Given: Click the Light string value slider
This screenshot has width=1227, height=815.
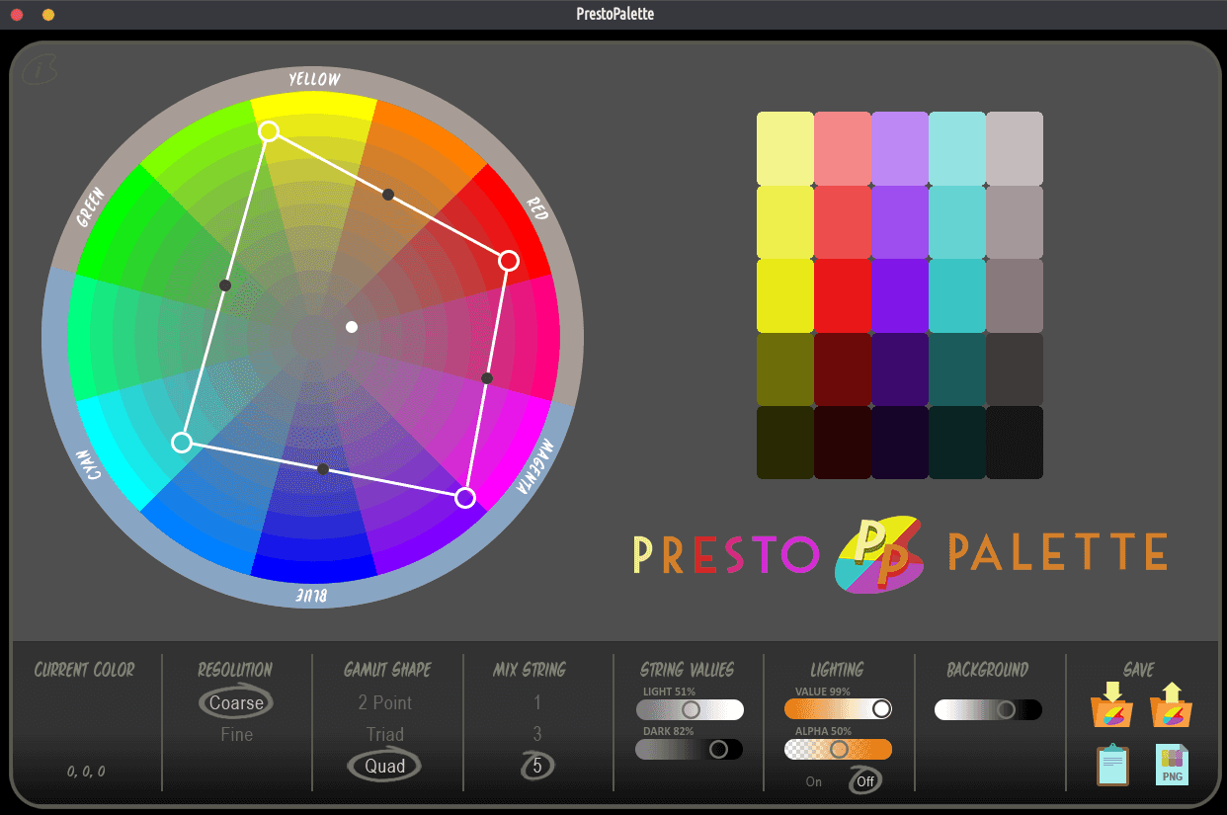Looking at the screenshot, I should pyautogui.click(x=690, y=710).
